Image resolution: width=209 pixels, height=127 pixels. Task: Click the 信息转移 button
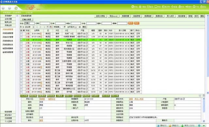pyautogui.click(x=137, y=16)
